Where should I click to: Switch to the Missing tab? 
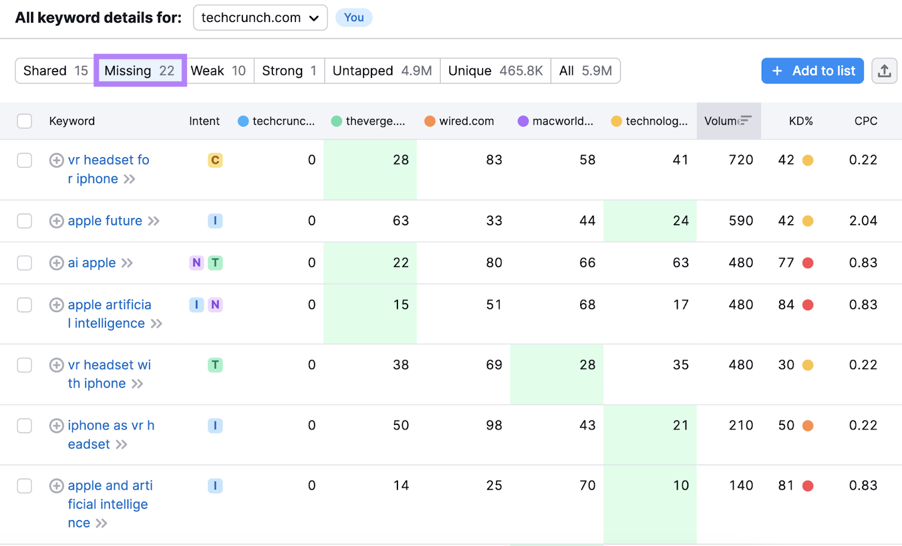(x=140, y=70)
